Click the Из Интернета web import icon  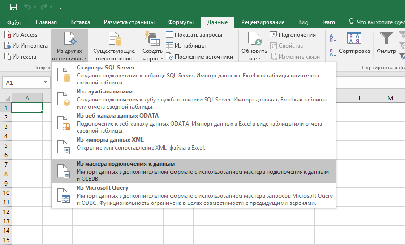coord(8,46)
